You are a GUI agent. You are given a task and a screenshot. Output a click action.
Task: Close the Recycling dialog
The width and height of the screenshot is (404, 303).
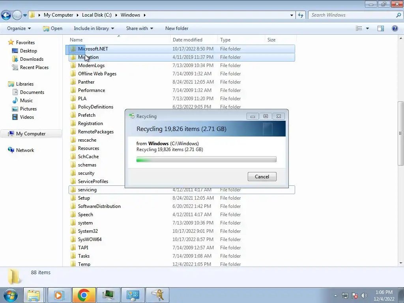(279, 116)
